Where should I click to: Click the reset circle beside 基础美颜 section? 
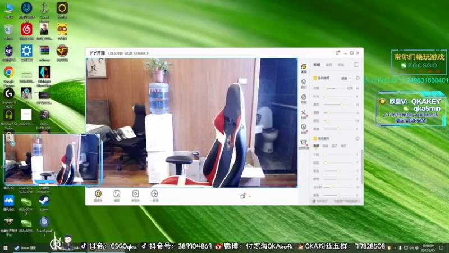[x=358, y=78]
